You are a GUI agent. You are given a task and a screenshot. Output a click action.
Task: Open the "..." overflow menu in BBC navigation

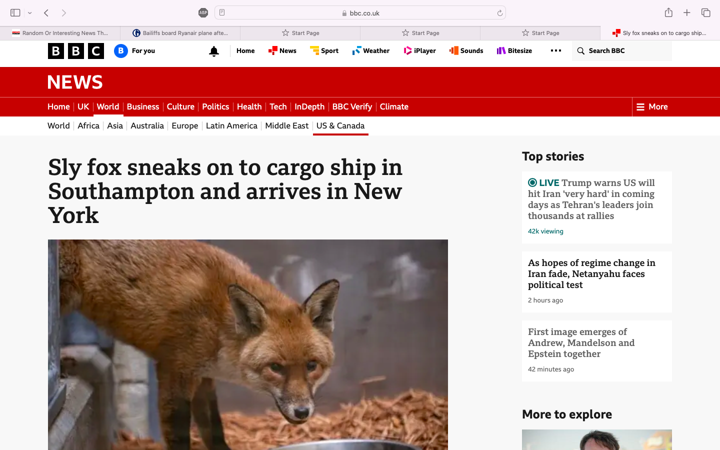(x=555, y=50)
